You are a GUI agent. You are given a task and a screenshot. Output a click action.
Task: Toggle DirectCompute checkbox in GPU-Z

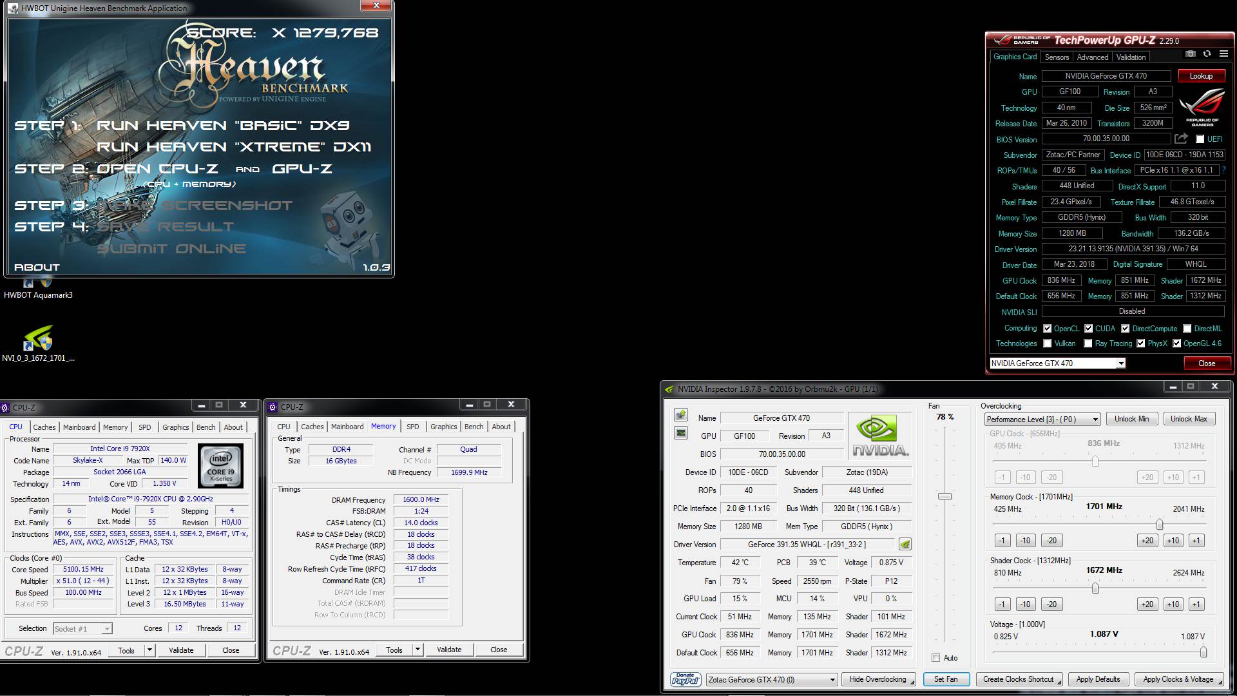click(1125, 329)
